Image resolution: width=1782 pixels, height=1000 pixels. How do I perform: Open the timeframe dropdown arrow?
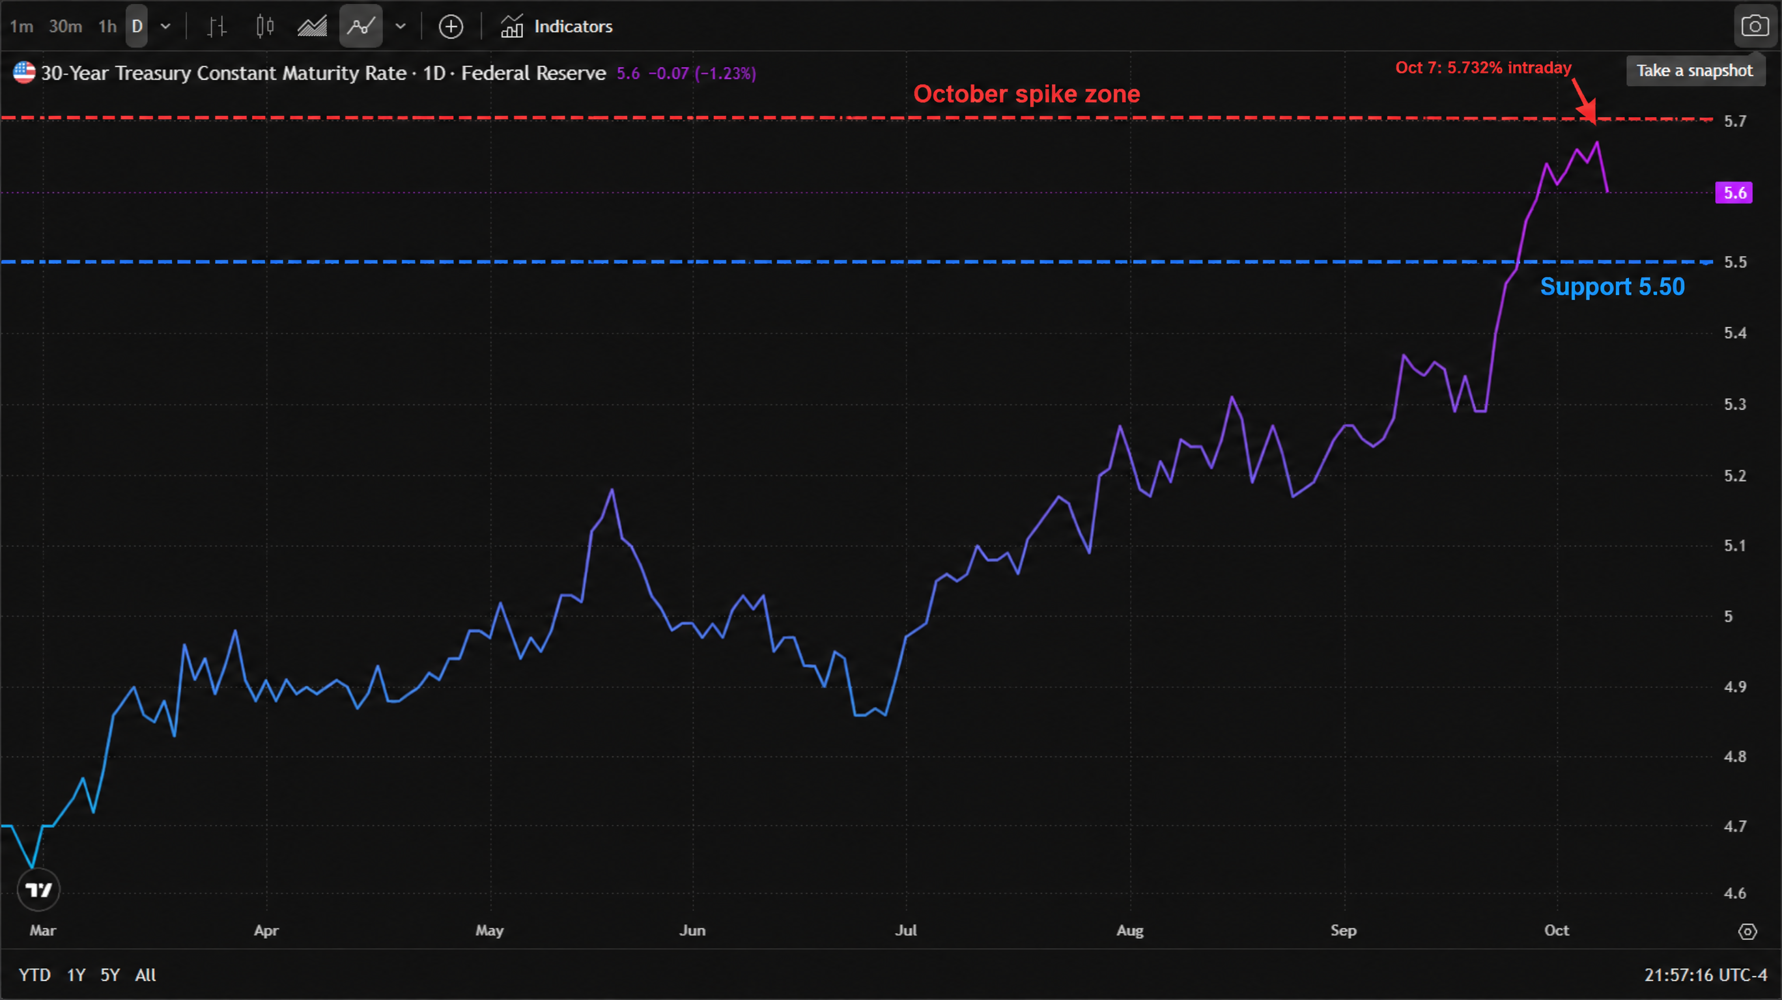[165, 26]
